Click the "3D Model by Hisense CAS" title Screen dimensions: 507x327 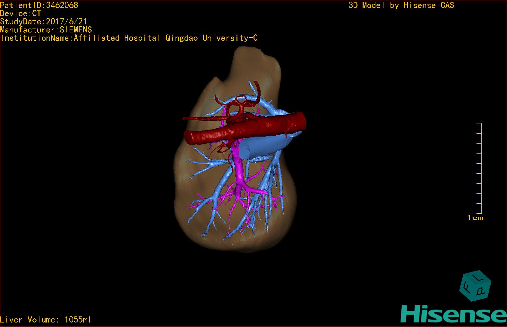coord(401,5)
